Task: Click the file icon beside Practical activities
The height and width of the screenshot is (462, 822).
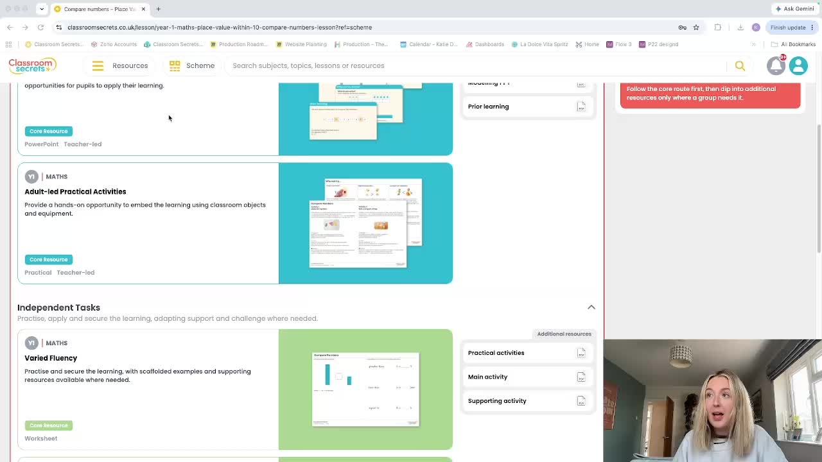Action: pyautogui.click(x=581, y=353)
